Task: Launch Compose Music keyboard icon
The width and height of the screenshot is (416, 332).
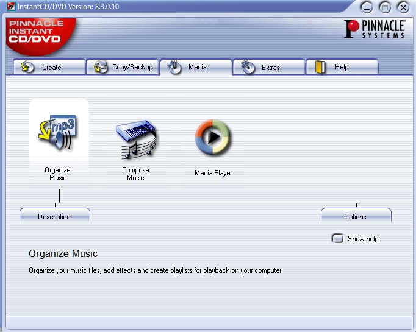Action: click(x=137, y=140)
